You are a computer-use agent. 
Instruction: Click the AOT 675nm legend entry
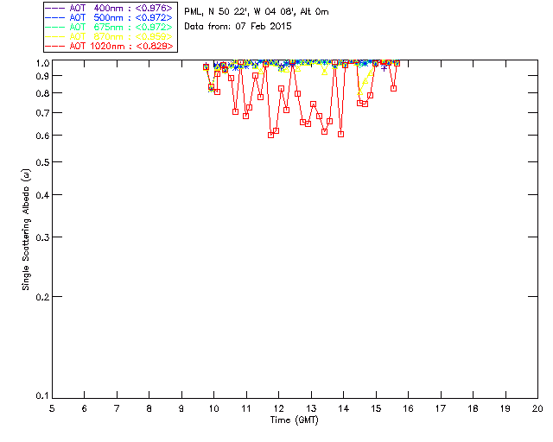pyautogui.click(x=109, y=27)
